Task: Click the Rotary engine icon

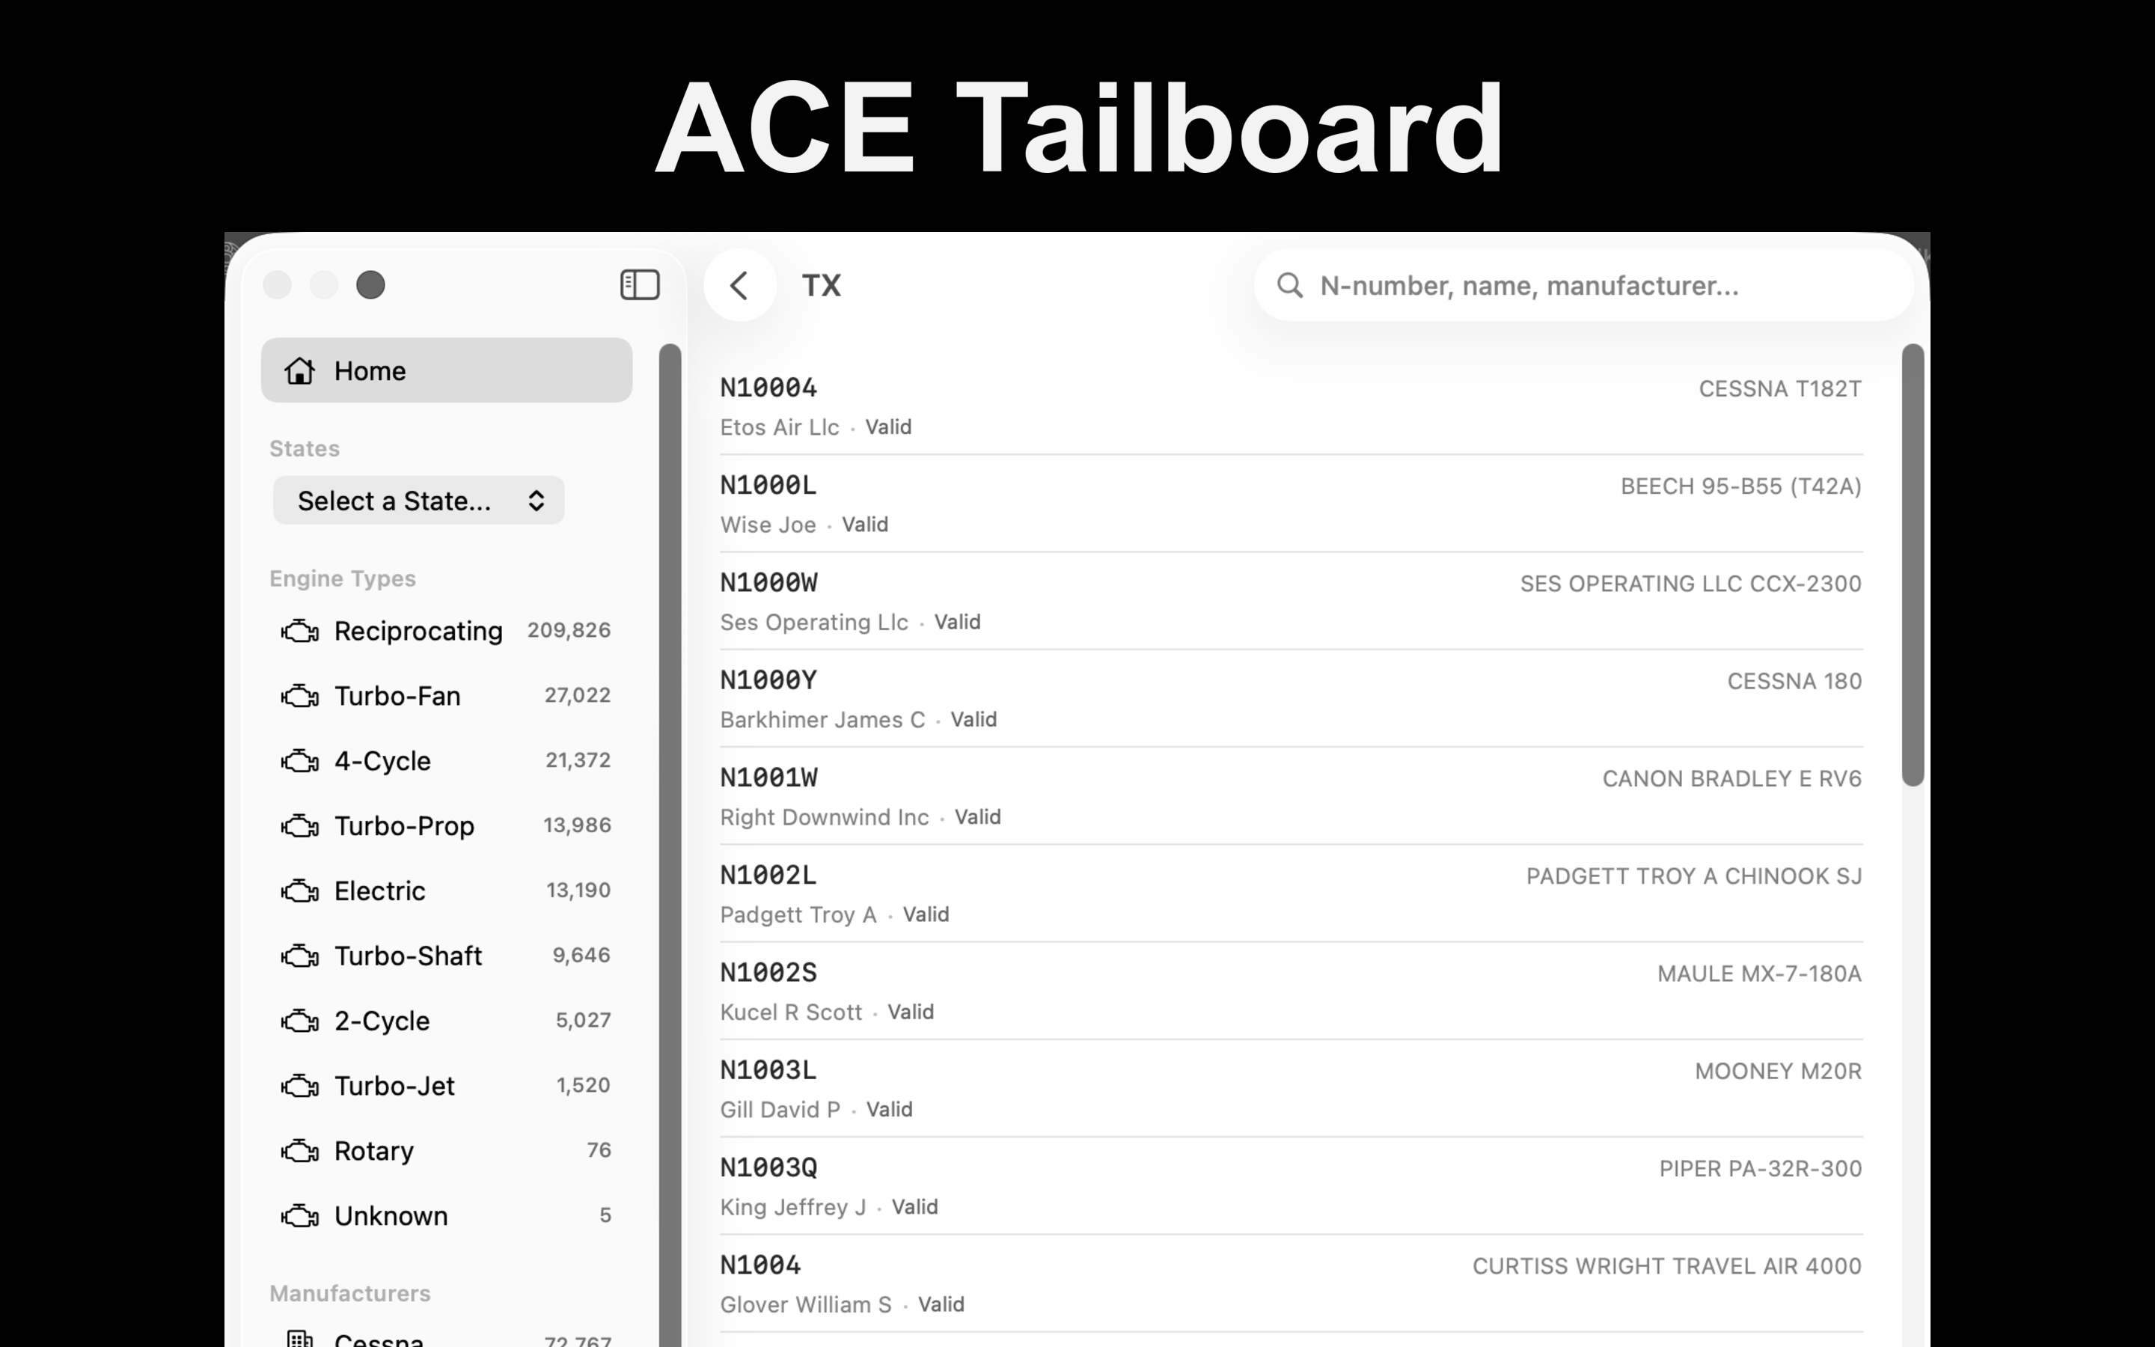Action: (x=300, y=1152)
